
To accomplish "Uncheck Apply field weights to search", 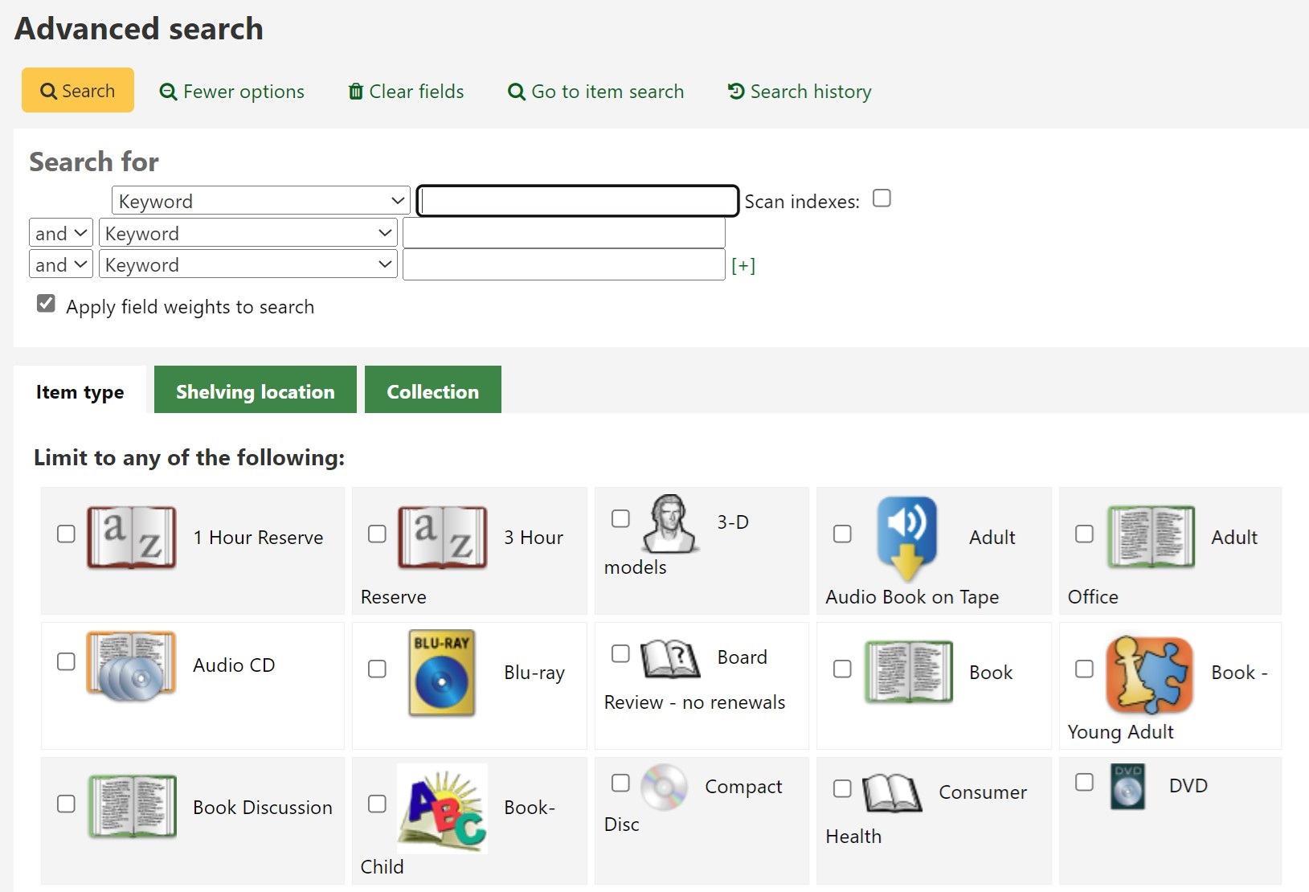I will (47, 304).
